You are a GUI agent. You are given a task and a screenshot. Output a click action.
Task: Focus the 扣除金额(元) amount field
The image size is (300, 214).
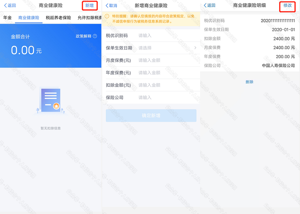tap(151, 85)
